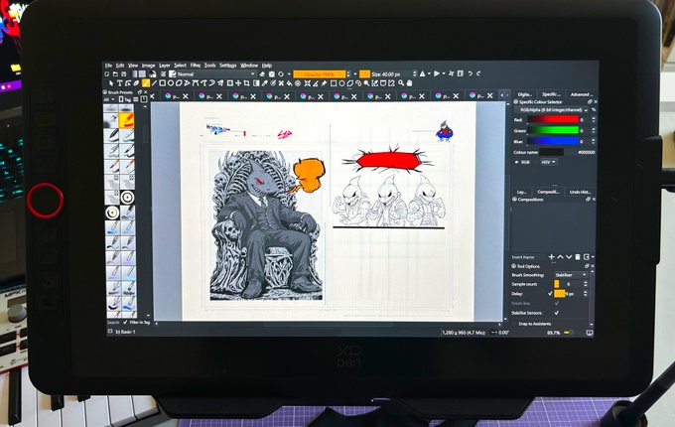
Task: Toggle the Stabilise Sensors checkbox
Action: (557, 313)
